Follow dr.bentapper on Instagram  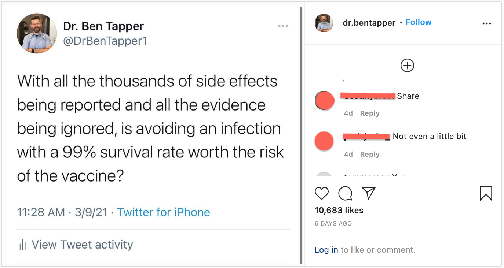coord(418,22)
